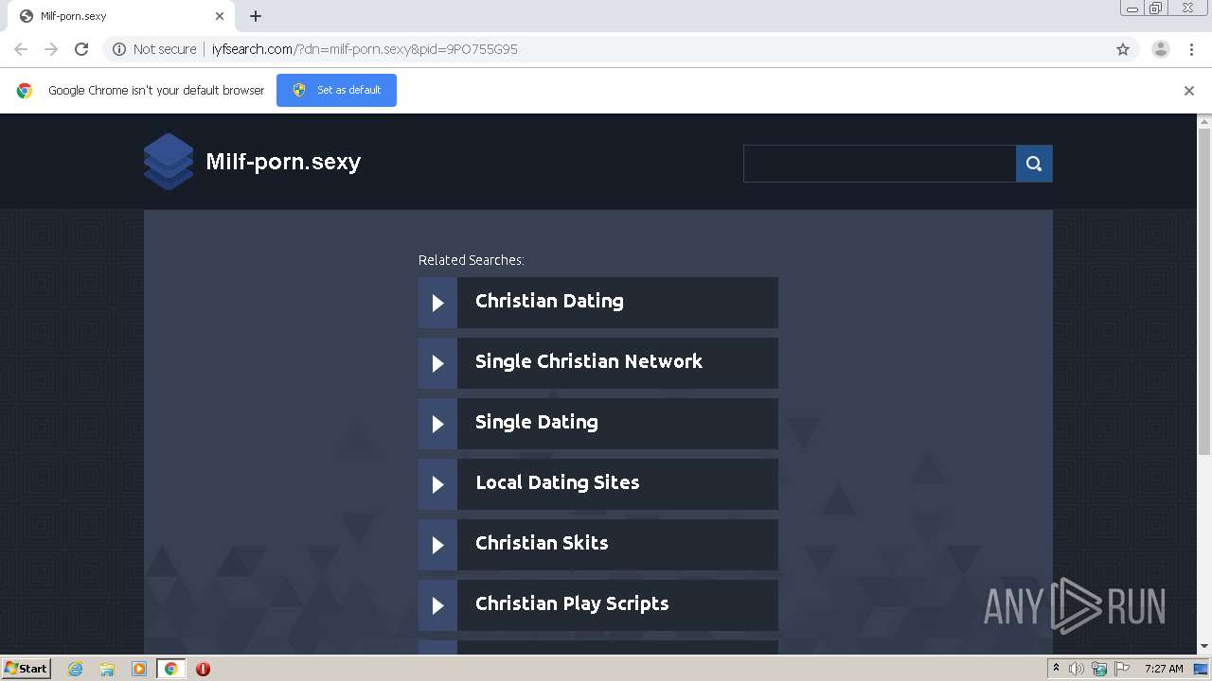Click the search magnifier button
The image size is (1212, 681).
click(1034, 164)
